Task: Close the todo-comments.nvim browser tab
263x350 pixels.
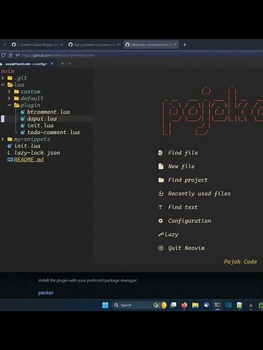Action: [175, 44]
